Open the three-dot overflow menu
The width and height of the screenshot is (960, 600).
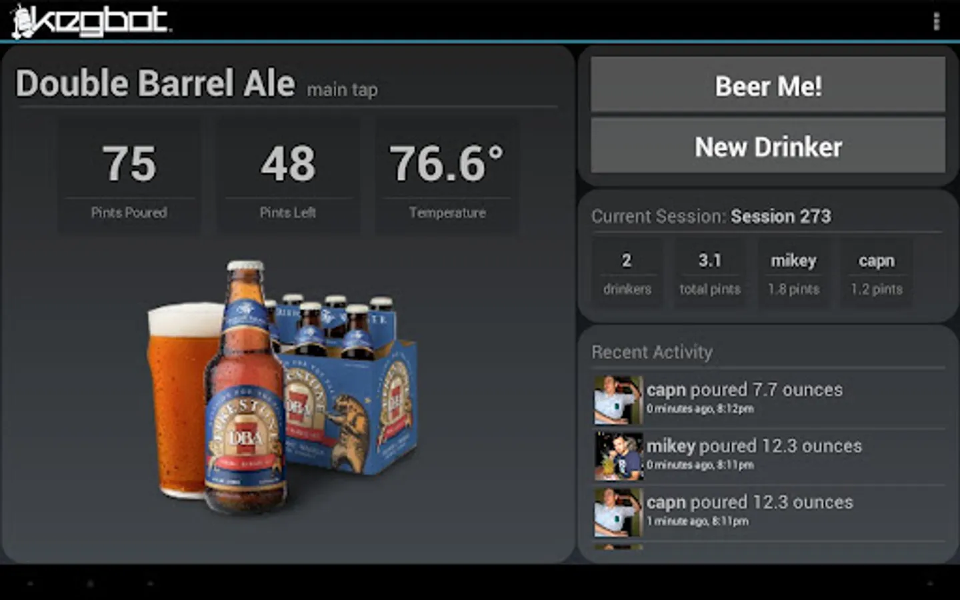pyautogui.click(x=936, y=21)
